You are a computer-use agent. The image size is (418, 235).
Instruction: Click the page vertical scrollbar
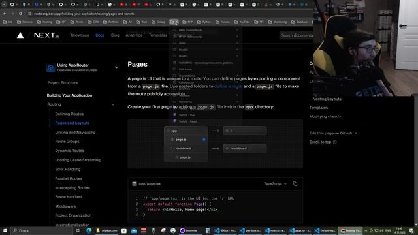(415, 160)
